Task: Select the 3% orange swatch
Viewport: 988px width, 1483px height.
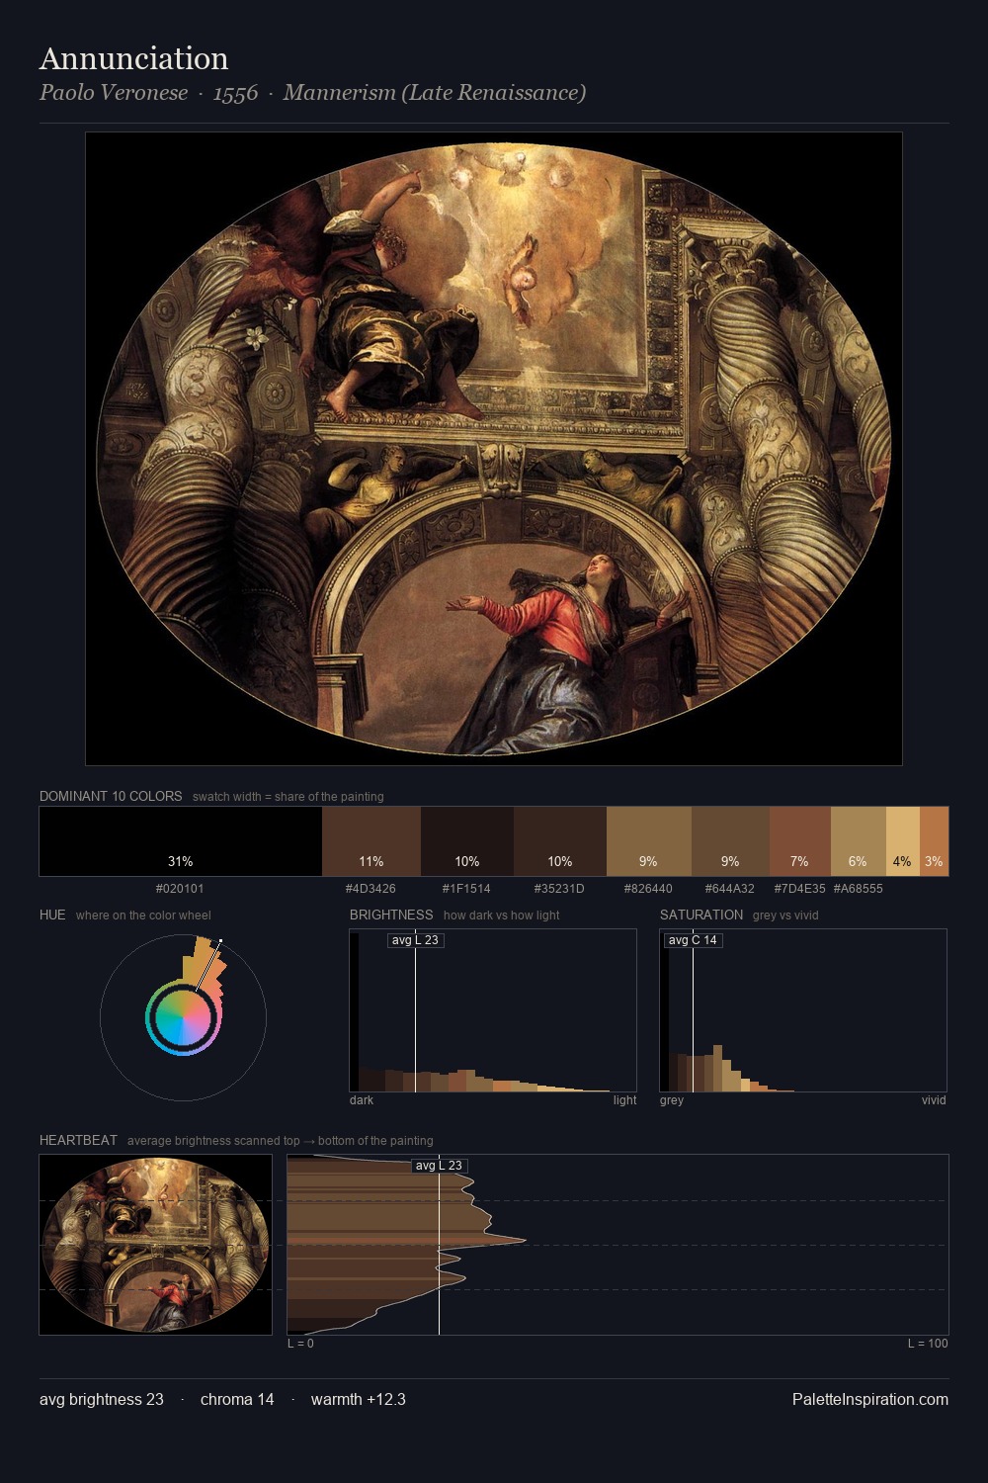Action: click(x=934, y=841)
